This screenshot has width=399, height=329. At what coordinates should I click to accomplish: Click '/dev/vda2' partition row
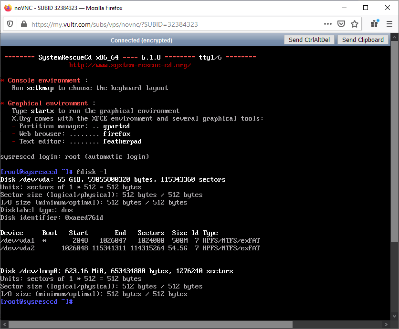click(x=130, y=248)
